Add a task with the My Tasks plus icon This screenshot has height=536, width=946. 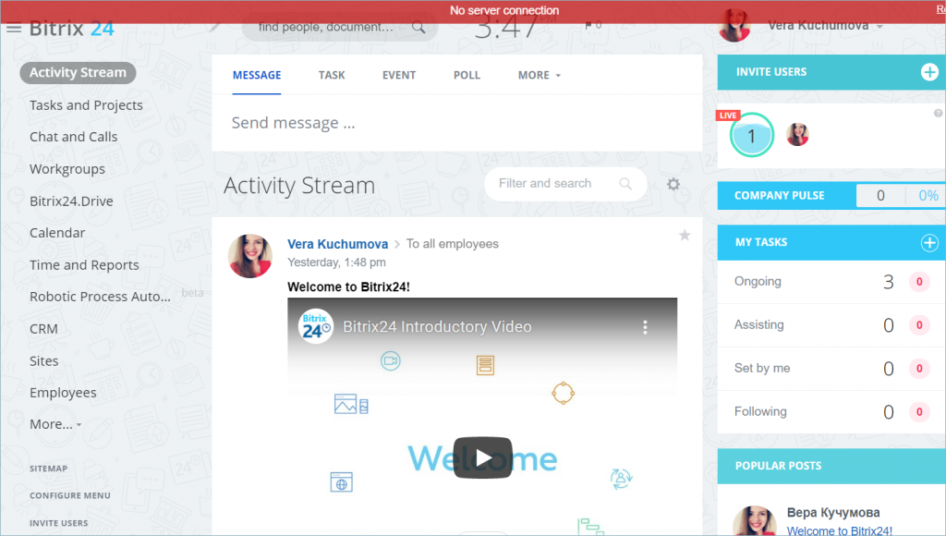929,243
